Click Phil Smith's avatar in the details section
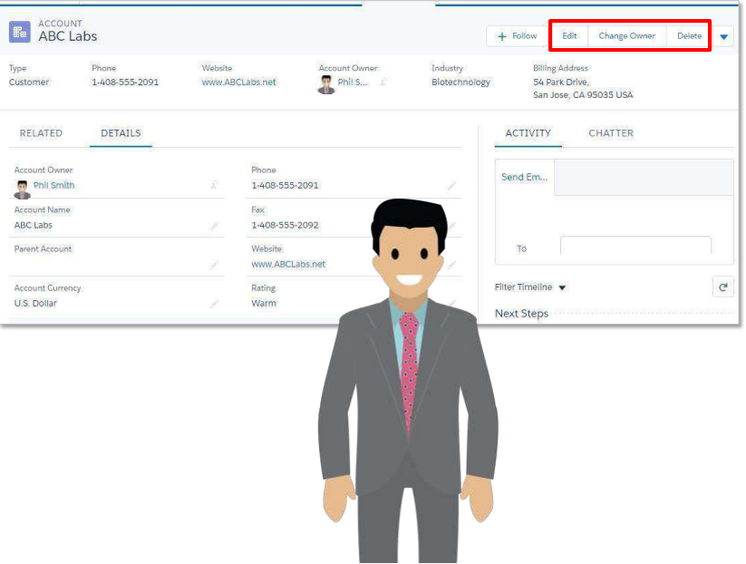Image resolution: width=746 pixels, height=564 pixels. point(23,189)
